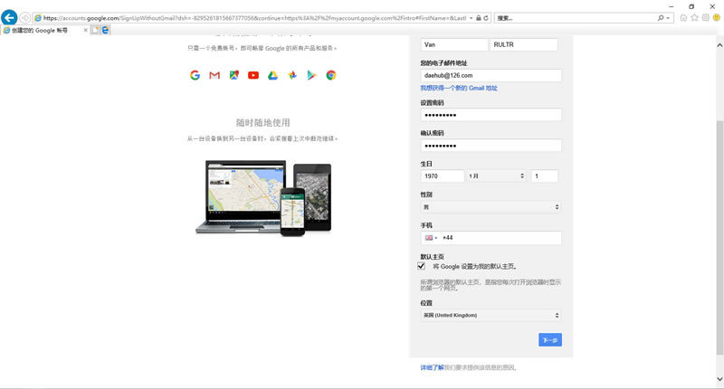Click the Edge icon next to new tab
724x389 pixels.
pyautogui.click(x=105, y=30)
